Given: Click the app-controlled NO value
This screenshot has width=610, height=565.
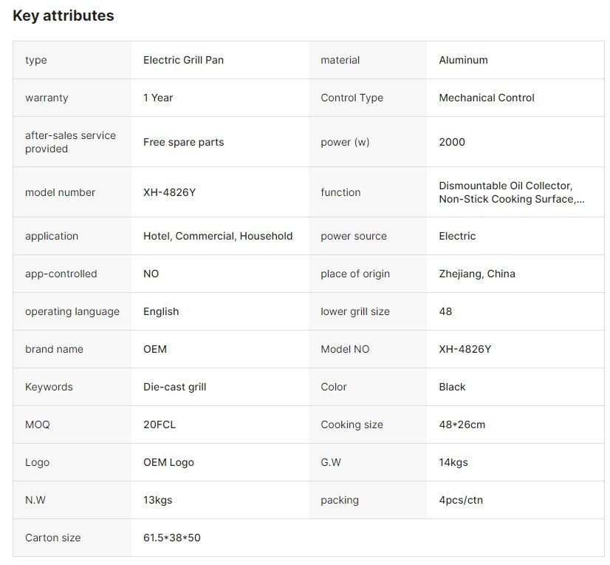Looking at the screenshot, I should click(x=151, y=274).
